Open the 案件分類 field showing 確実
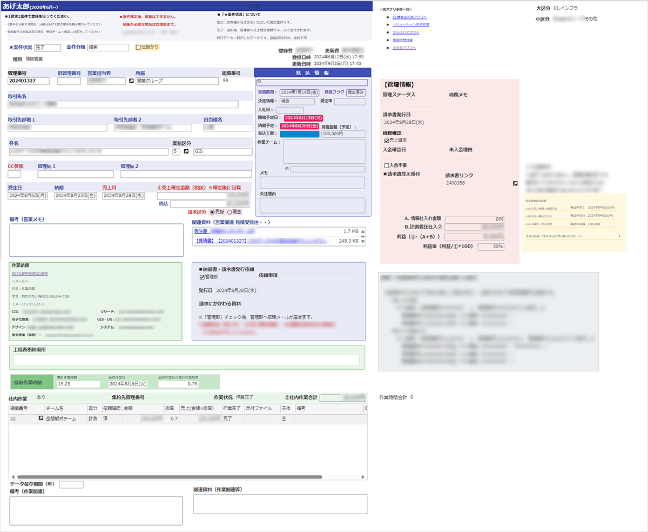This screenshot has width=648, height=532. [108, 48]
